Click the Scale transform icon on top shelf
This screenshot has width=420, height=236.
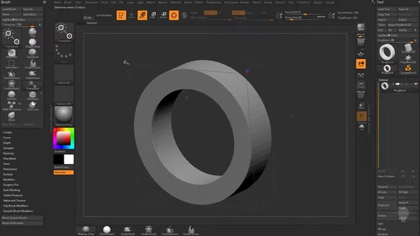(153, 15)
